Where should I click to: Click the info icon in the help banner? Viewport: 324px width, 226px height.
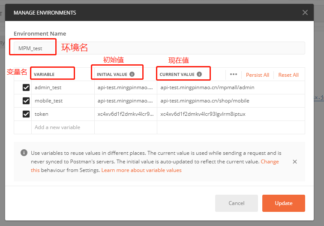[x=24, y=153]
